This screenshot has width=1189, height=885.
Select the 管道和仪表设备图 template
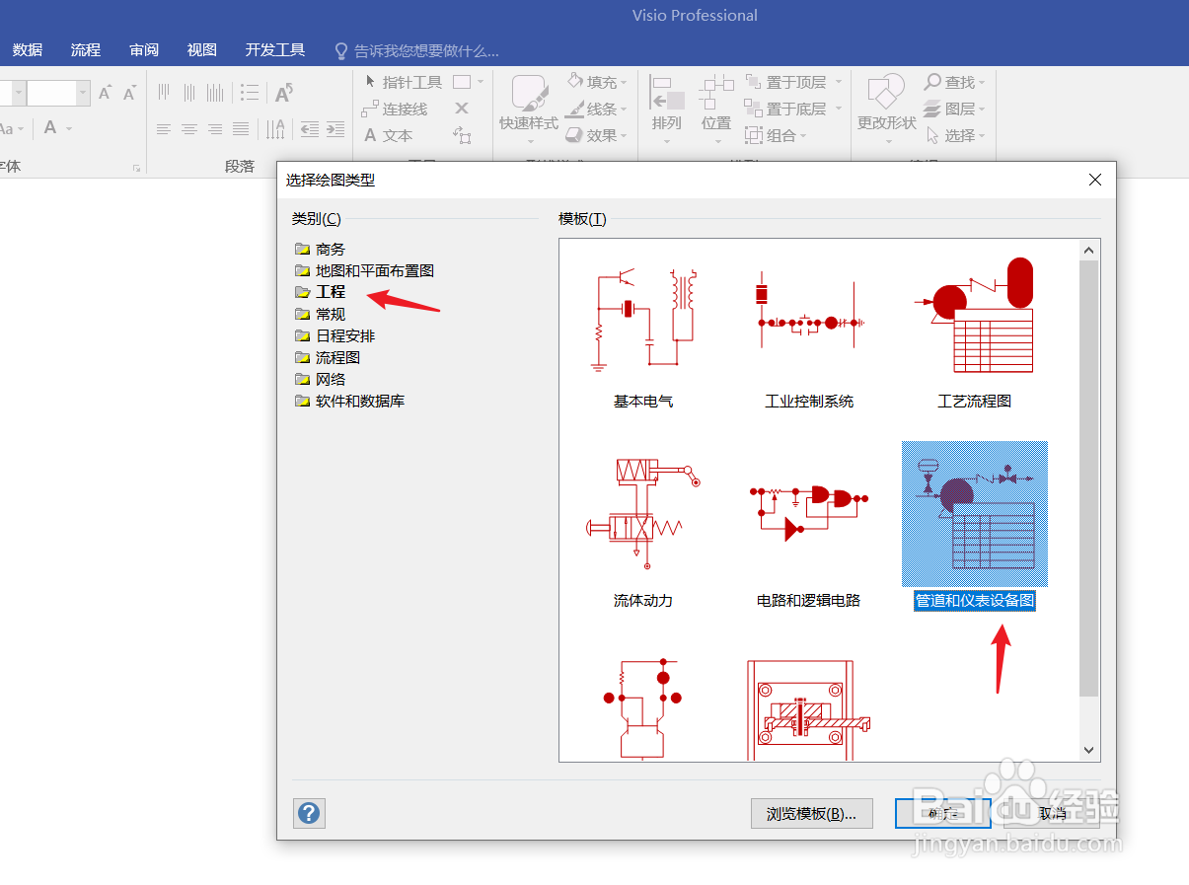coord(975,528)
